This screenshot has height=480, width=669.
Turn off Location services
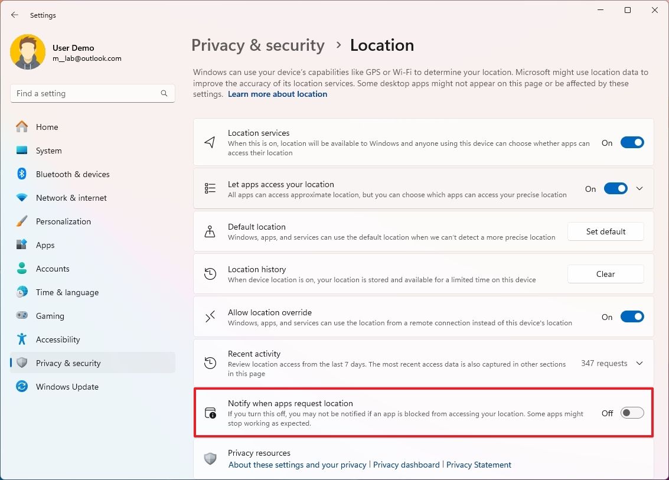coord(632,142)
